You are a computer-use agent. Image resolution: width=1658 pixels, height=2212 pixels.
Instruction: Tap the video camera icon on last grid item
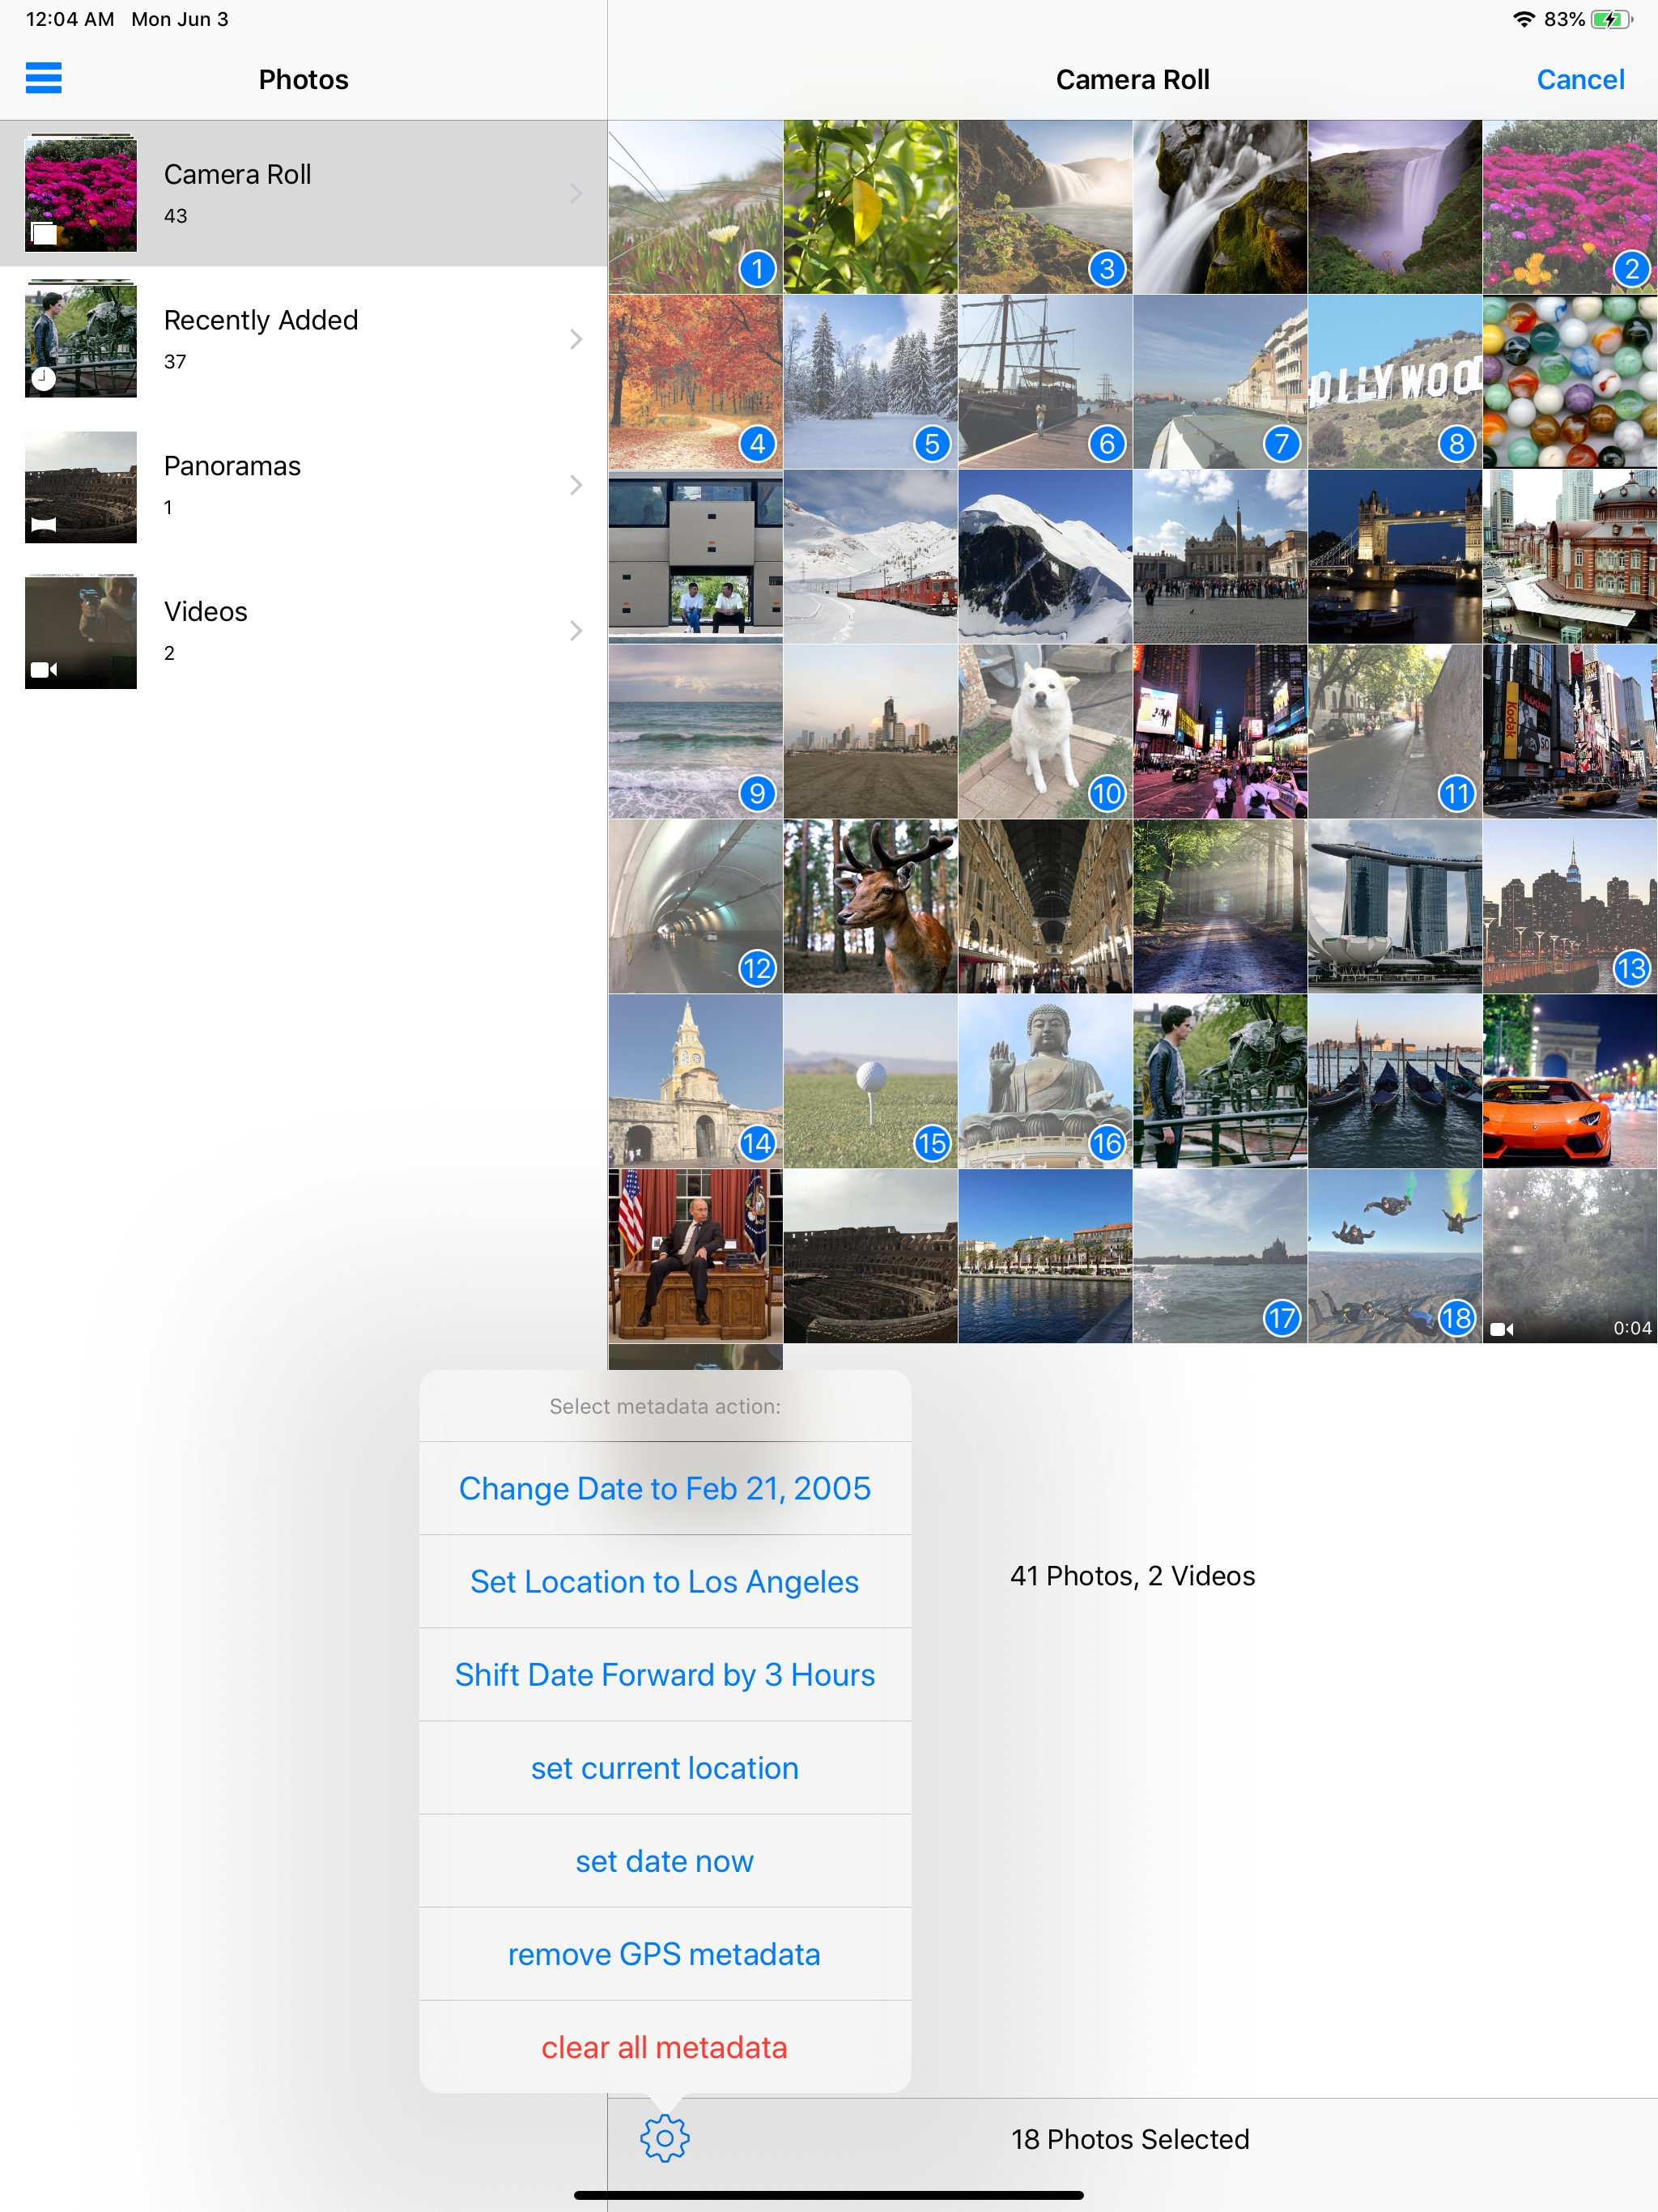click(x=1501, y=1328)
